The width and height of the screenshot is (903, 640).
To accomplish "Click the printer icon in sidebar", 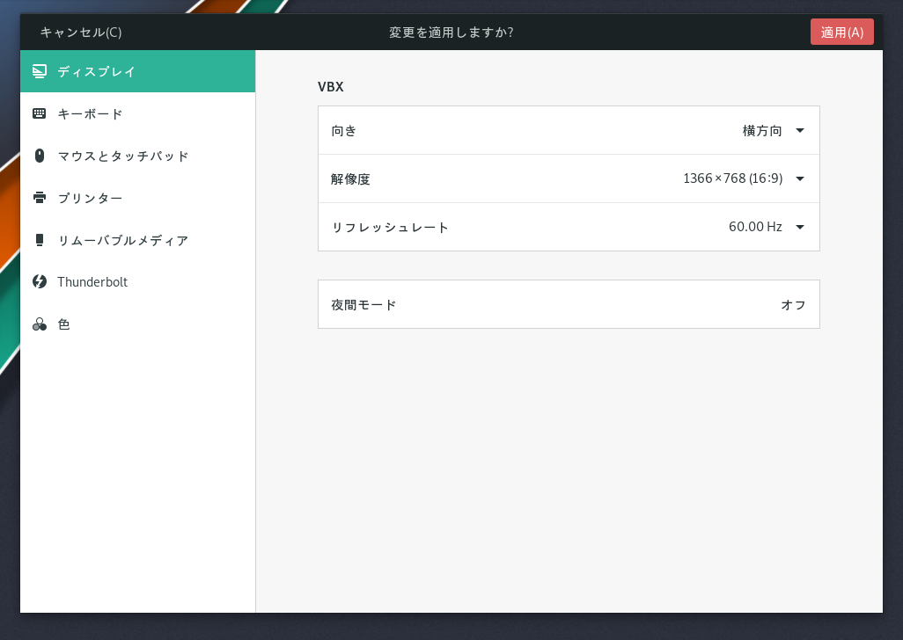I will (39, 198).
